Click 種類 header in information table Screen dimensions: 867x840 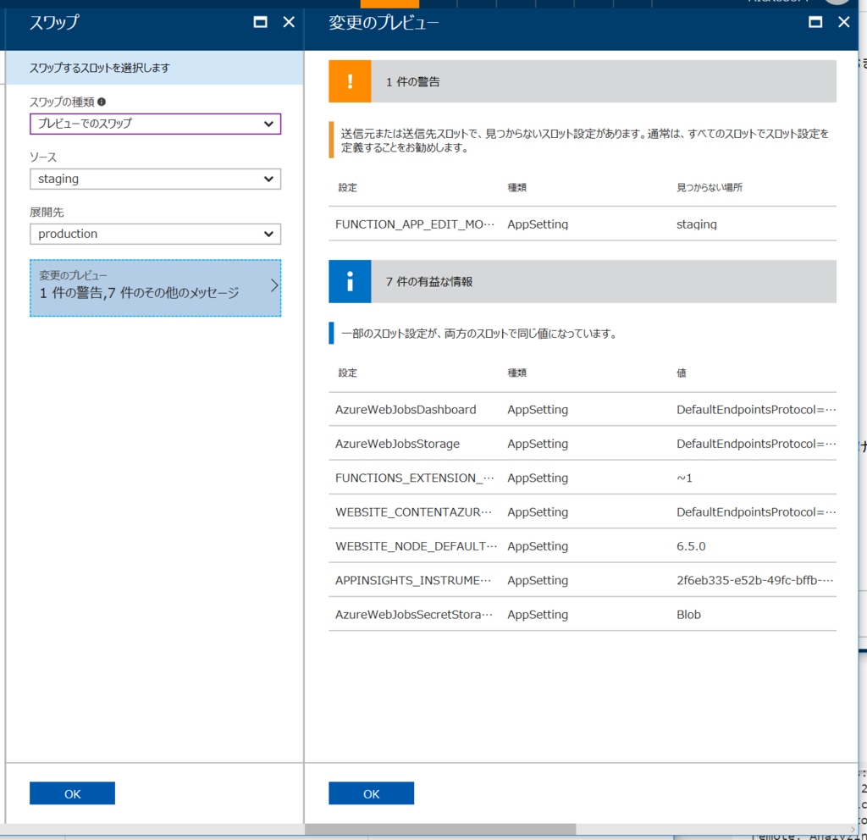517,373
